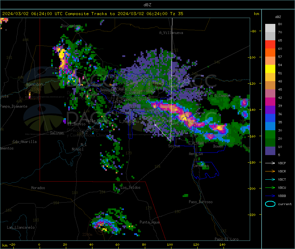Viewport: 295px width, 249px height.
Task: Click the G_Campos map label
Action: tap(223, 96)
